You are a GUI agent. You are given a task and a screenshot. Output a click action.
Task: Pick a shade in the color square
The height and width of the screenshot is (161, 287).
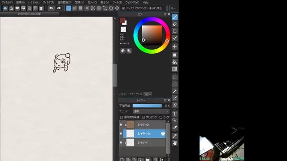[152, 35]
